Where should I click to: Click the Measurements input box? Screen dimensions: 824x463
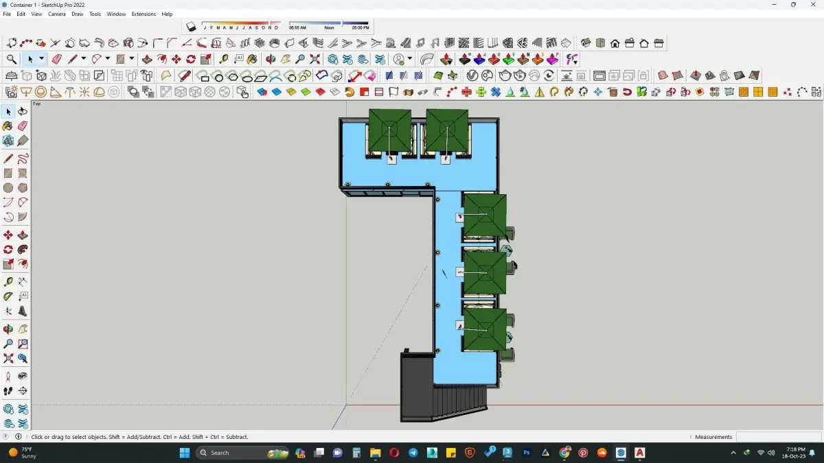coord(779,437)
